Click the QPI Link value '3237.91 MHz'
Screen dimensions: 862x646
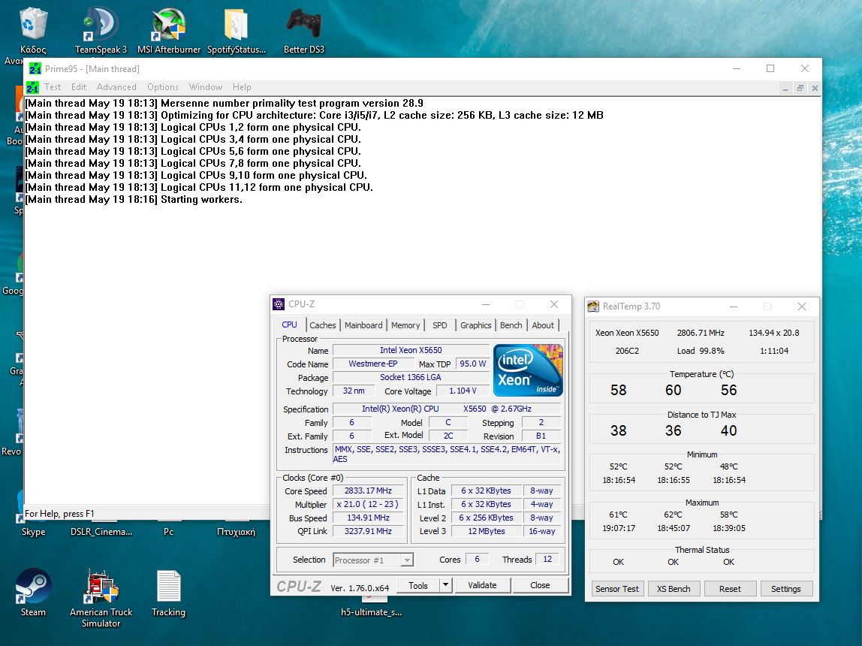click(x=369, y=531)
